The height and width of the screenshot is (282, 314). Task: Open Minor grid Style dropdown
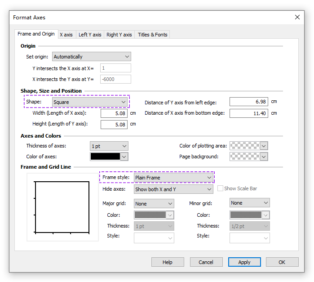249,238
